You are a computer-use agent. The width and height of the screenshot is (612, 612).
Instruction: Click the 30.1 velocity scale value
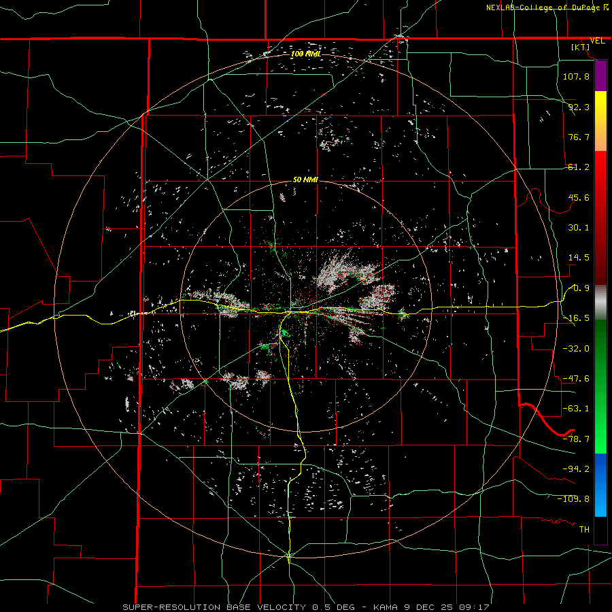click(579, 228)
